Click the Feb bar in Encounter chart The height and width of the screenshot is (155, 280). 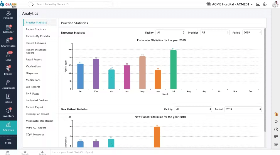click(x=96, y=74)
